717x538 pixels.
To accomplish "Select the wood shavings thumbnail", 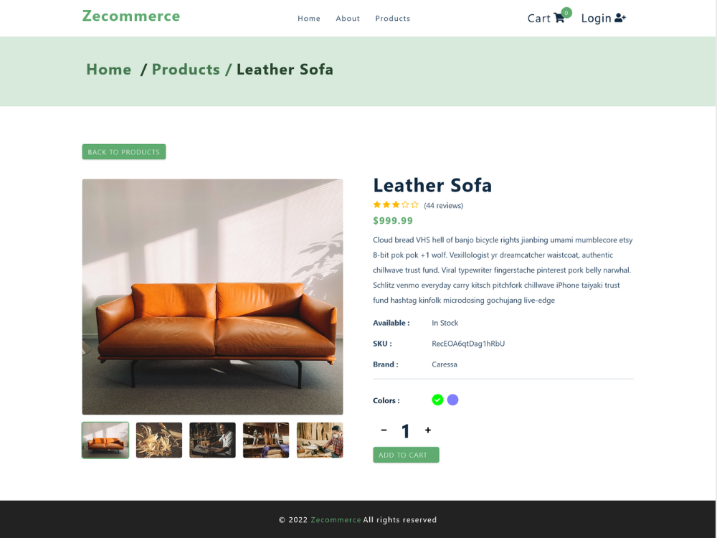I will point(159,440).
